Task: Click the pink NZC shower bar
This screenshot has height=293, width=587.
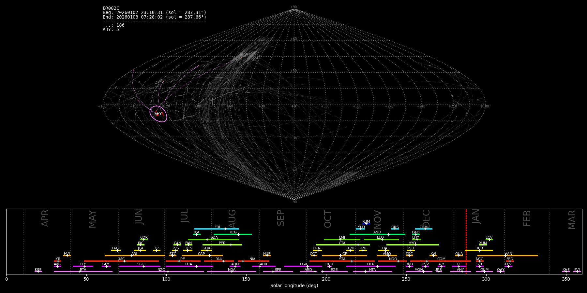Action: (x=161, y=272)
